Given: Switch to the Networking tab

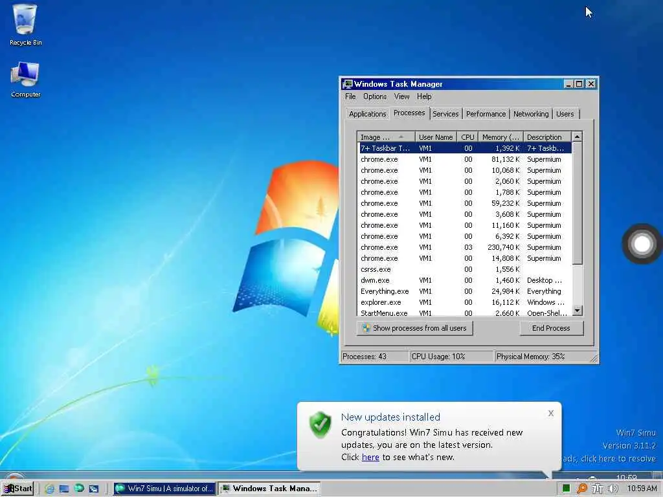Looking at the screenshot, I should [531, 114].
